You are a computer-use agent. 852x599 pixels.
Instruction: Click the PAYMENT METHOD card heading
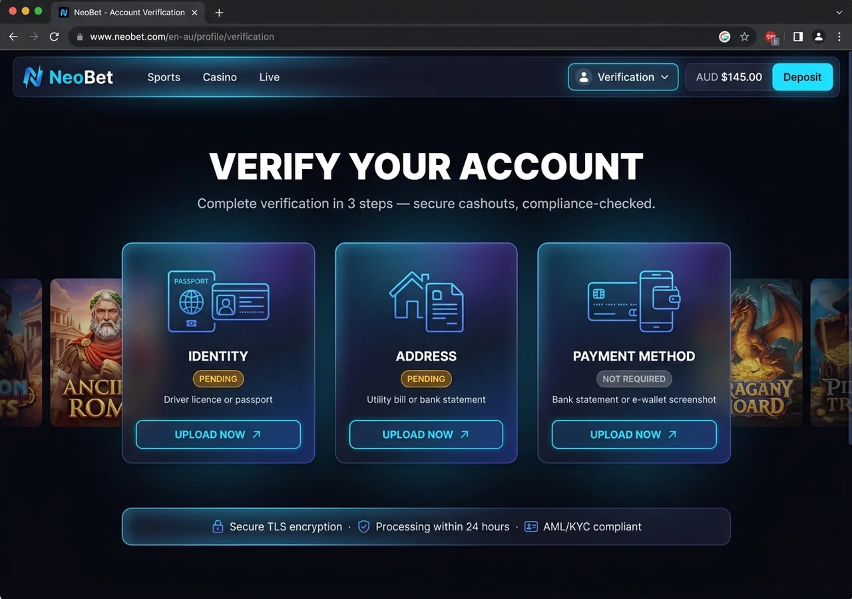pyautogui.click(x=634, y=356)
